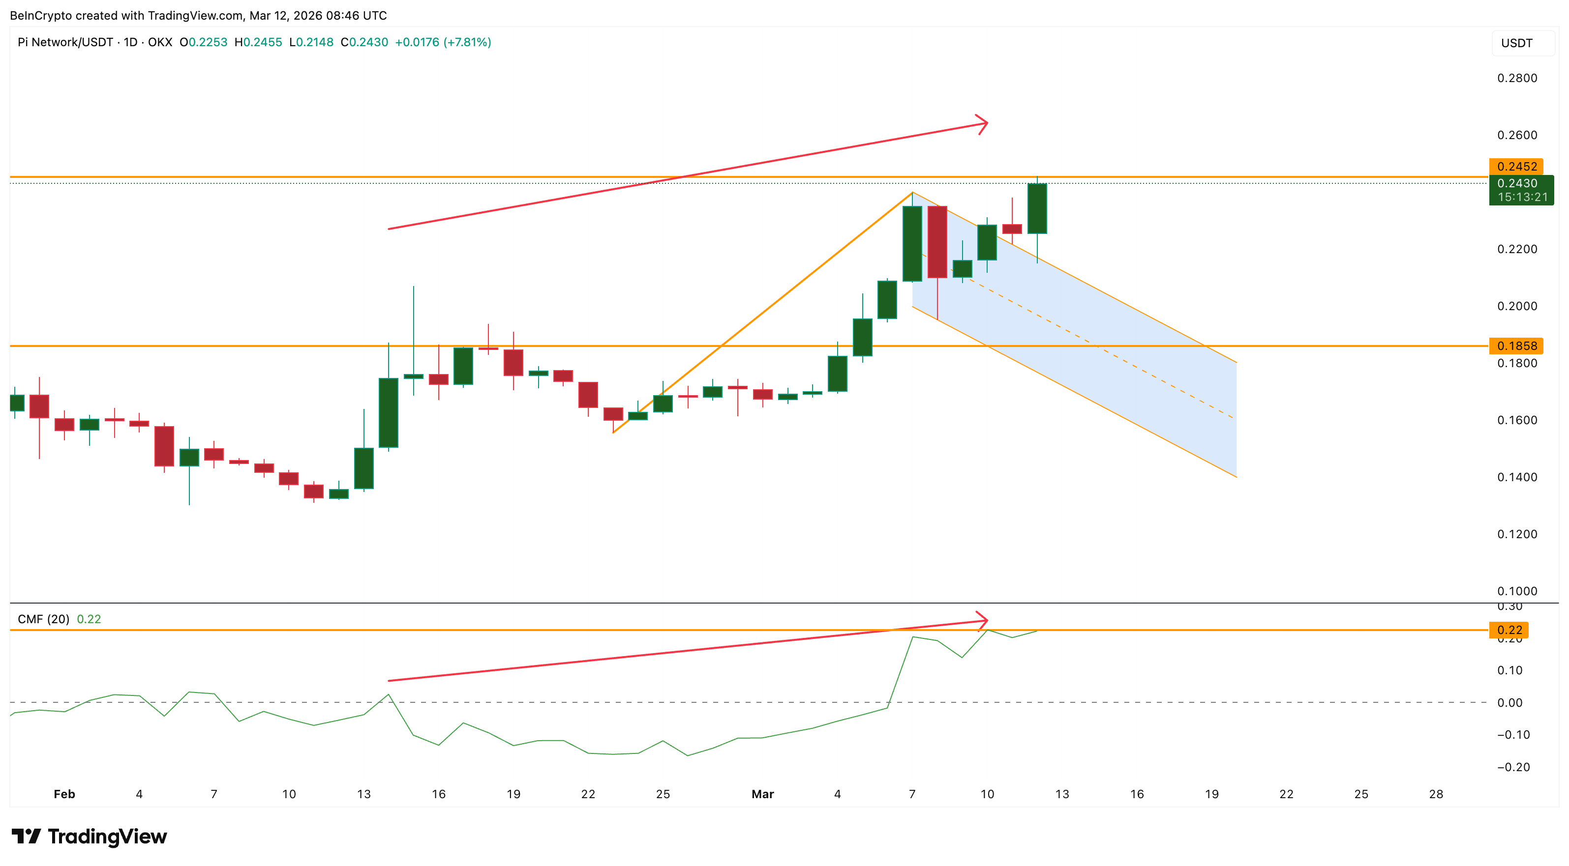Click the TradingView wordmark text
Viewport: 1569px width, 866px height.
(107, 836)
